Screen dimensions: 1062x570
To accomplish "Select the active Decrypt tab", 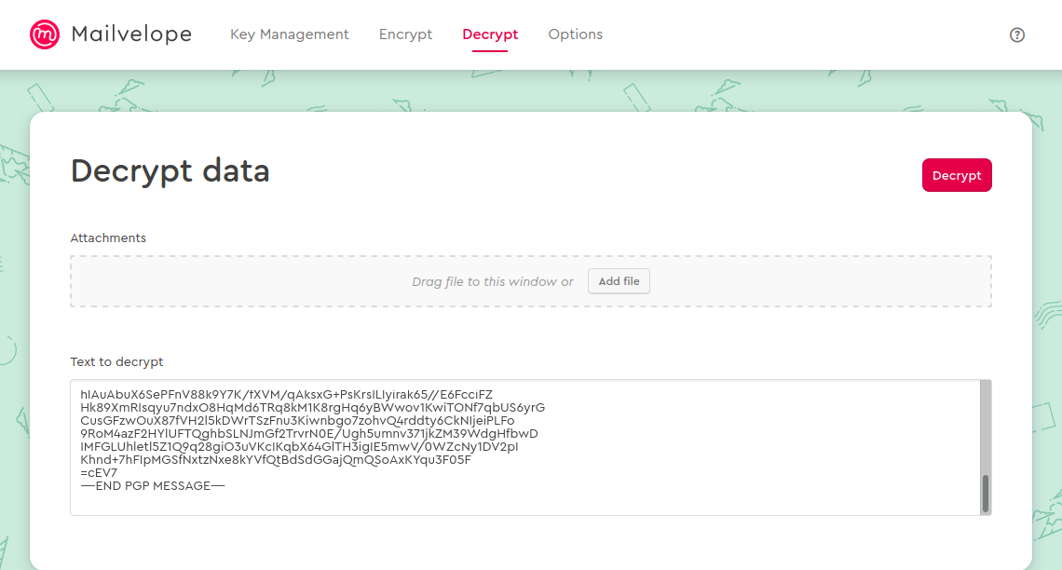I will [489, 34].
